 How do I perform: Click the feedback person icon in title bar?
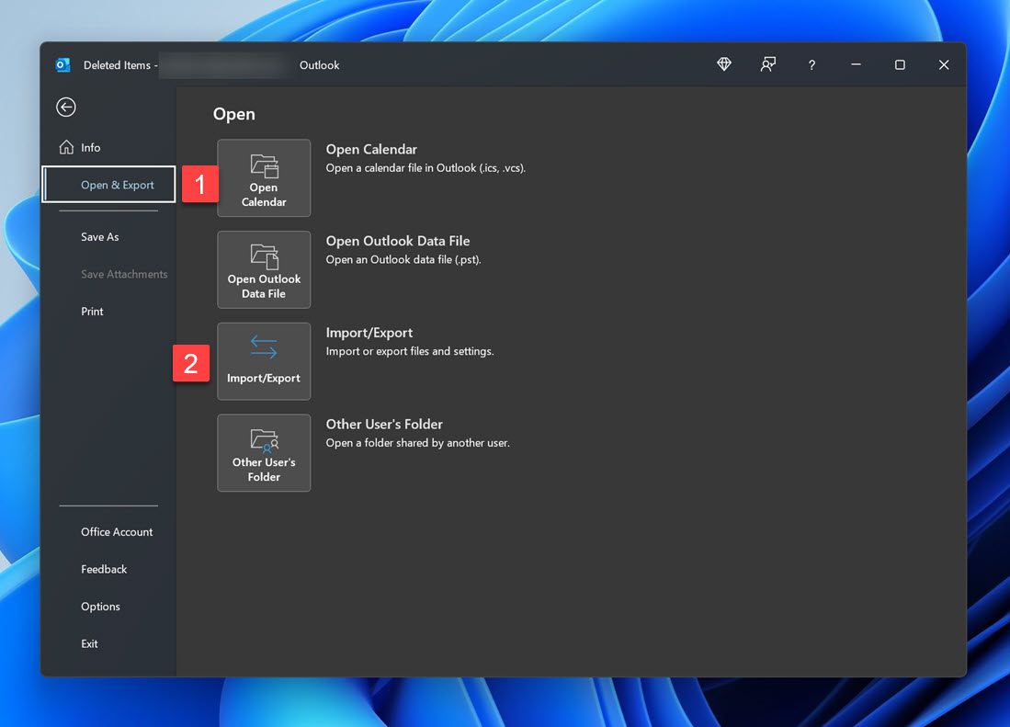click(x=767, y=64)
